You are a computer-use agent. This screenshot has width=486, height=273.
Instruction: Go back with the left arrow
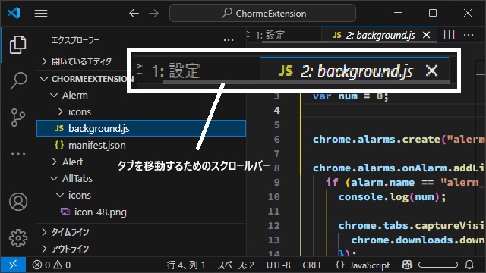click(134, 14)
